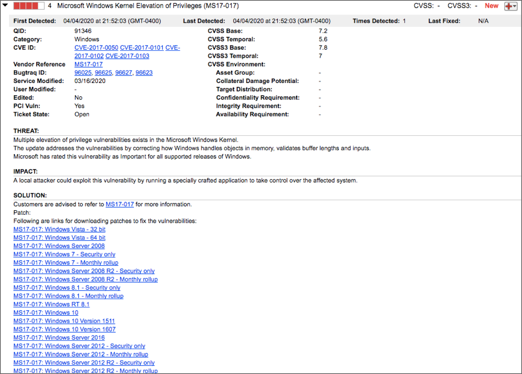Select QID value 91346
522x374 pixels.
coord(83,31)
